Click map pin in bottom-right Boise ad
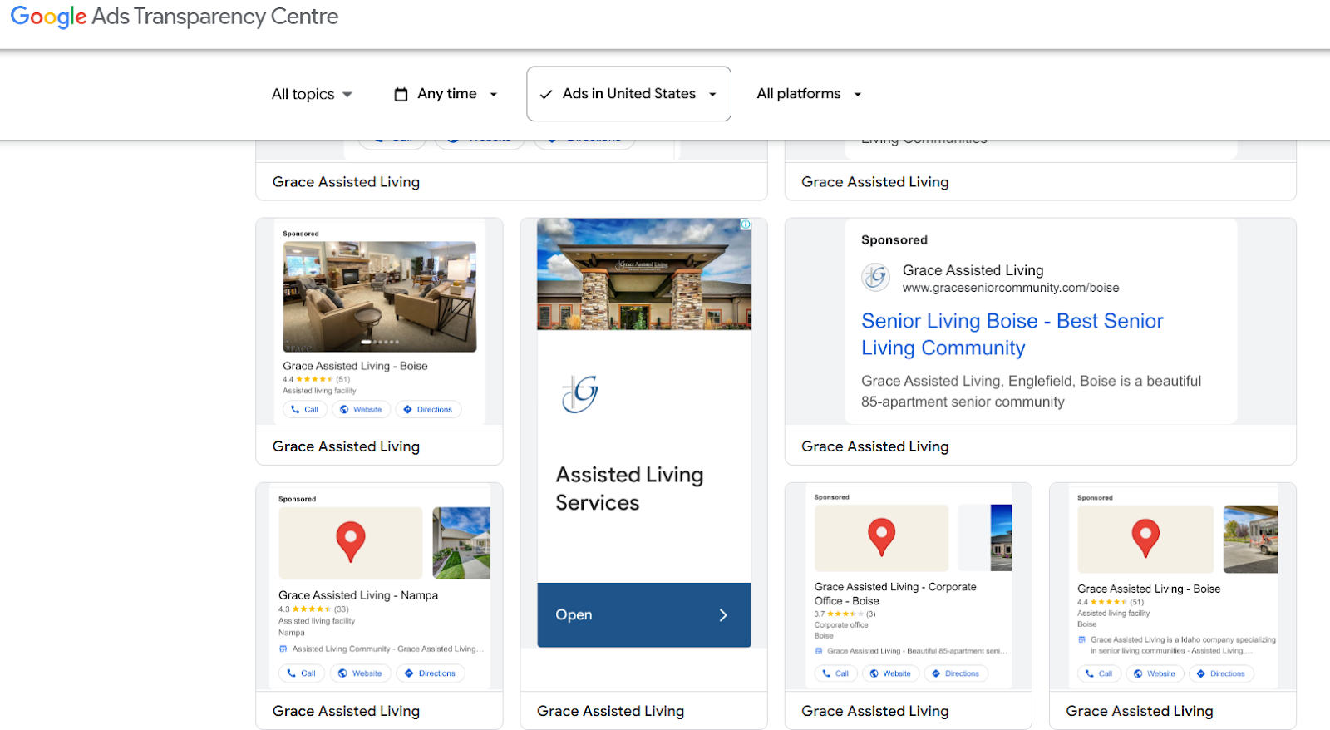 1145,538
